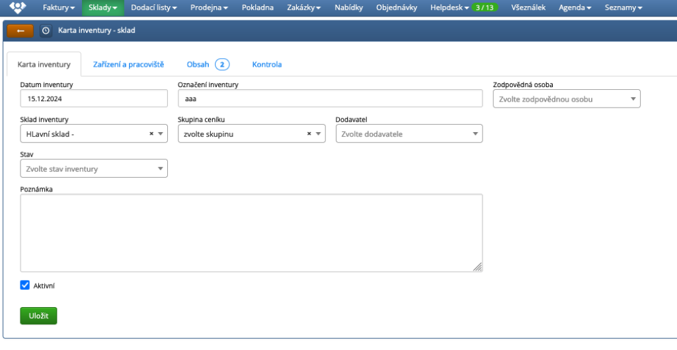Open the Sklady menu
The width and height of the screenshot is (677, 350).
(102, 8)
